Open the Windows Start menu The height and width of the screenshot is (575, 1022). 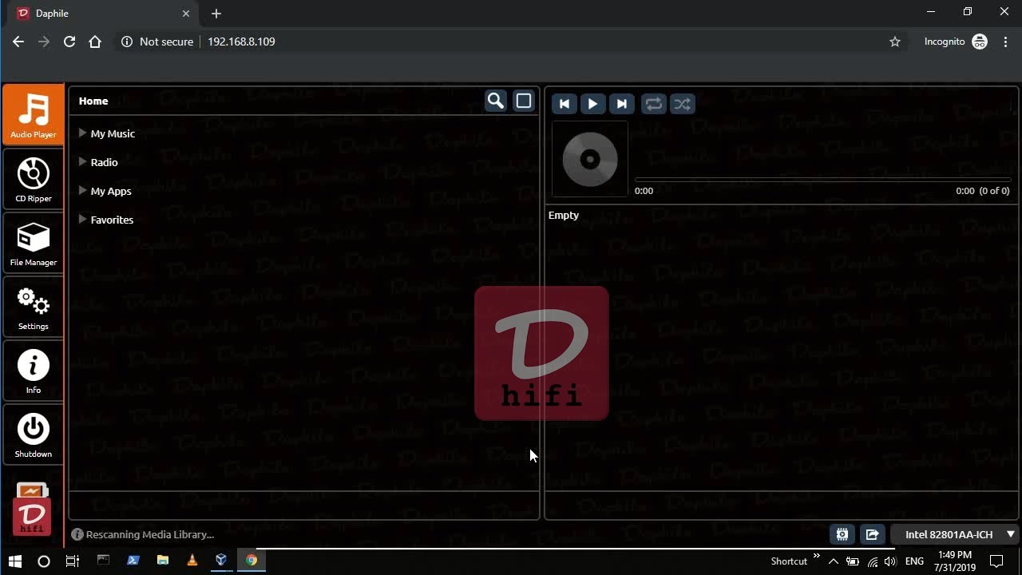(x=14, y=561)
